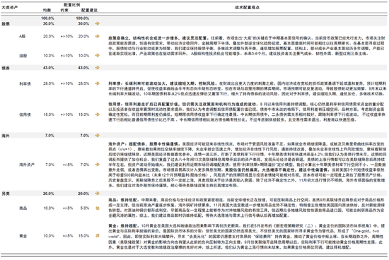Select 海外资产 row constraint +/-5%
This screenshot has height=260, width=389.
68,165
